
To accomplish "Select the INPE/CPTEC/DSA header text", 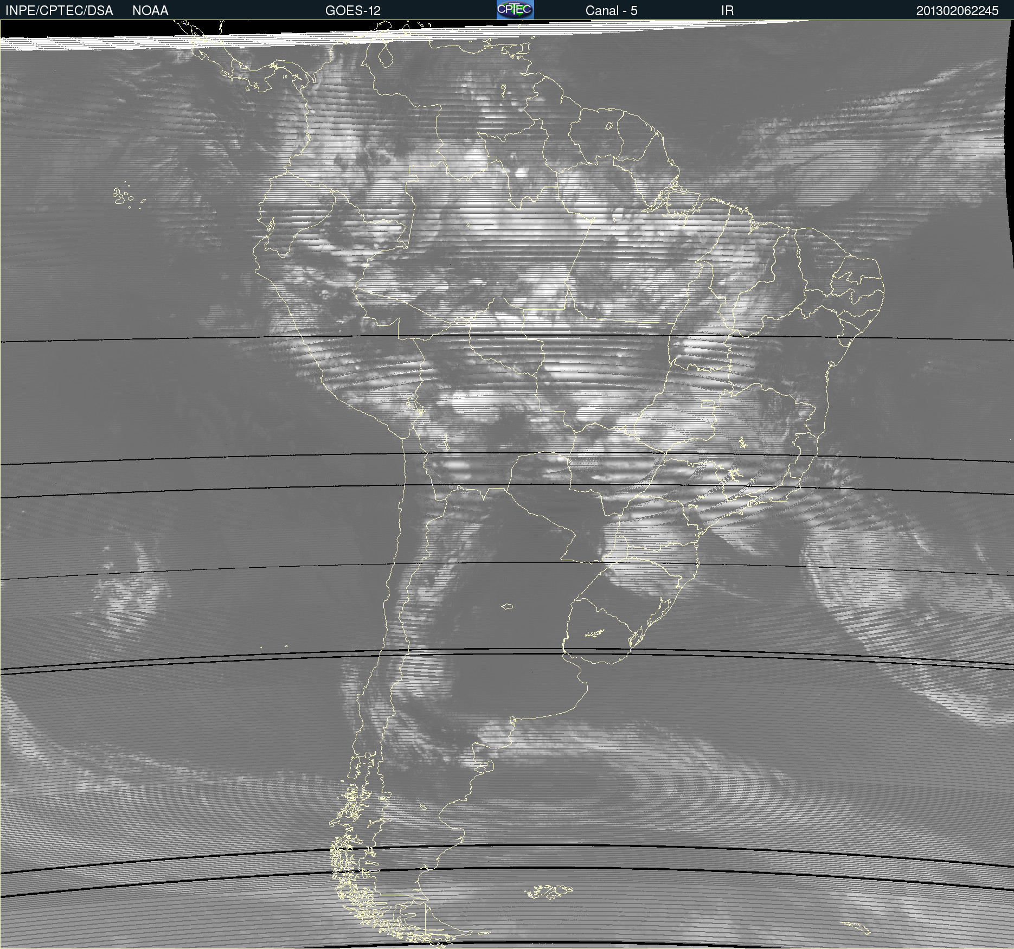I will coord(59,11).
